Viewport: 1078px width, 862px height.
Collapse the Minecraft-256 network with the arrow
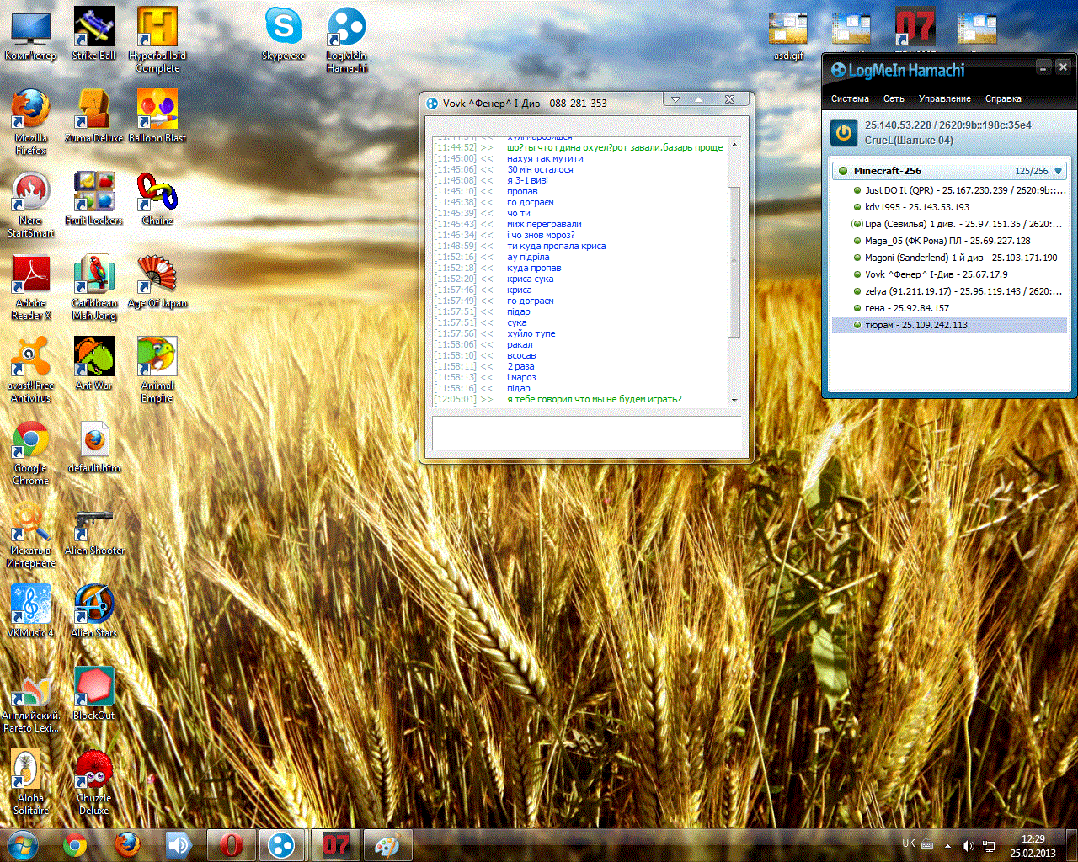[x=1059, y=171]
